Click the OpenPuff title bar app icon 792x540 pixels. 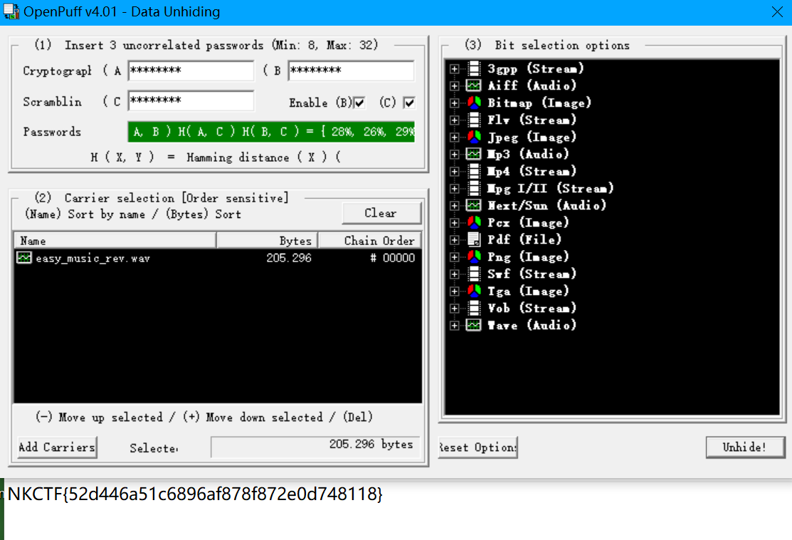tap(11, 11)
